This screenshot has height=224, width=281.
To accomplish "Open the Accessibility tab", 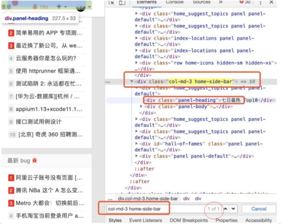I will point(259,220).
